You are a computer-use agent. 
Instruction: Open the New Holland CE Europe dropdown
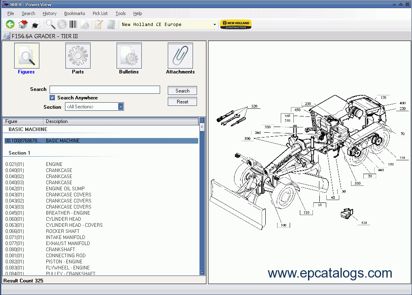pos(215,24)
